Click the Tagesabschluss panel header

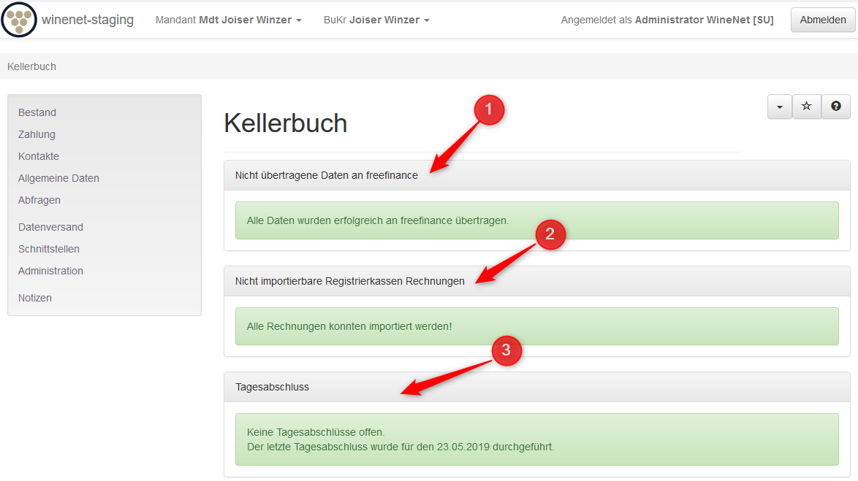[272, 387]
